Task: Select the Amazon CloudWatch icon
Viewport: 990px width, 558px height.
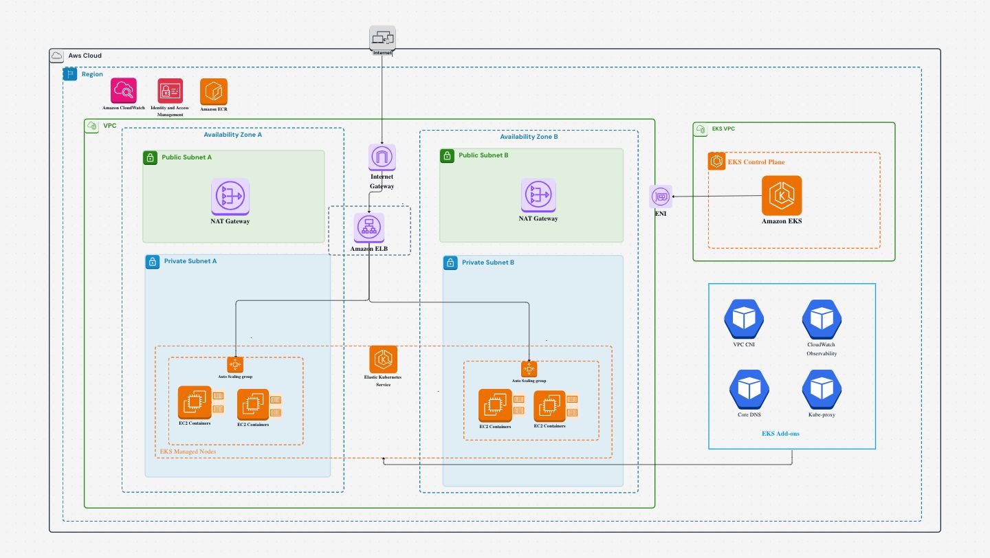Action: click(124, 91)
